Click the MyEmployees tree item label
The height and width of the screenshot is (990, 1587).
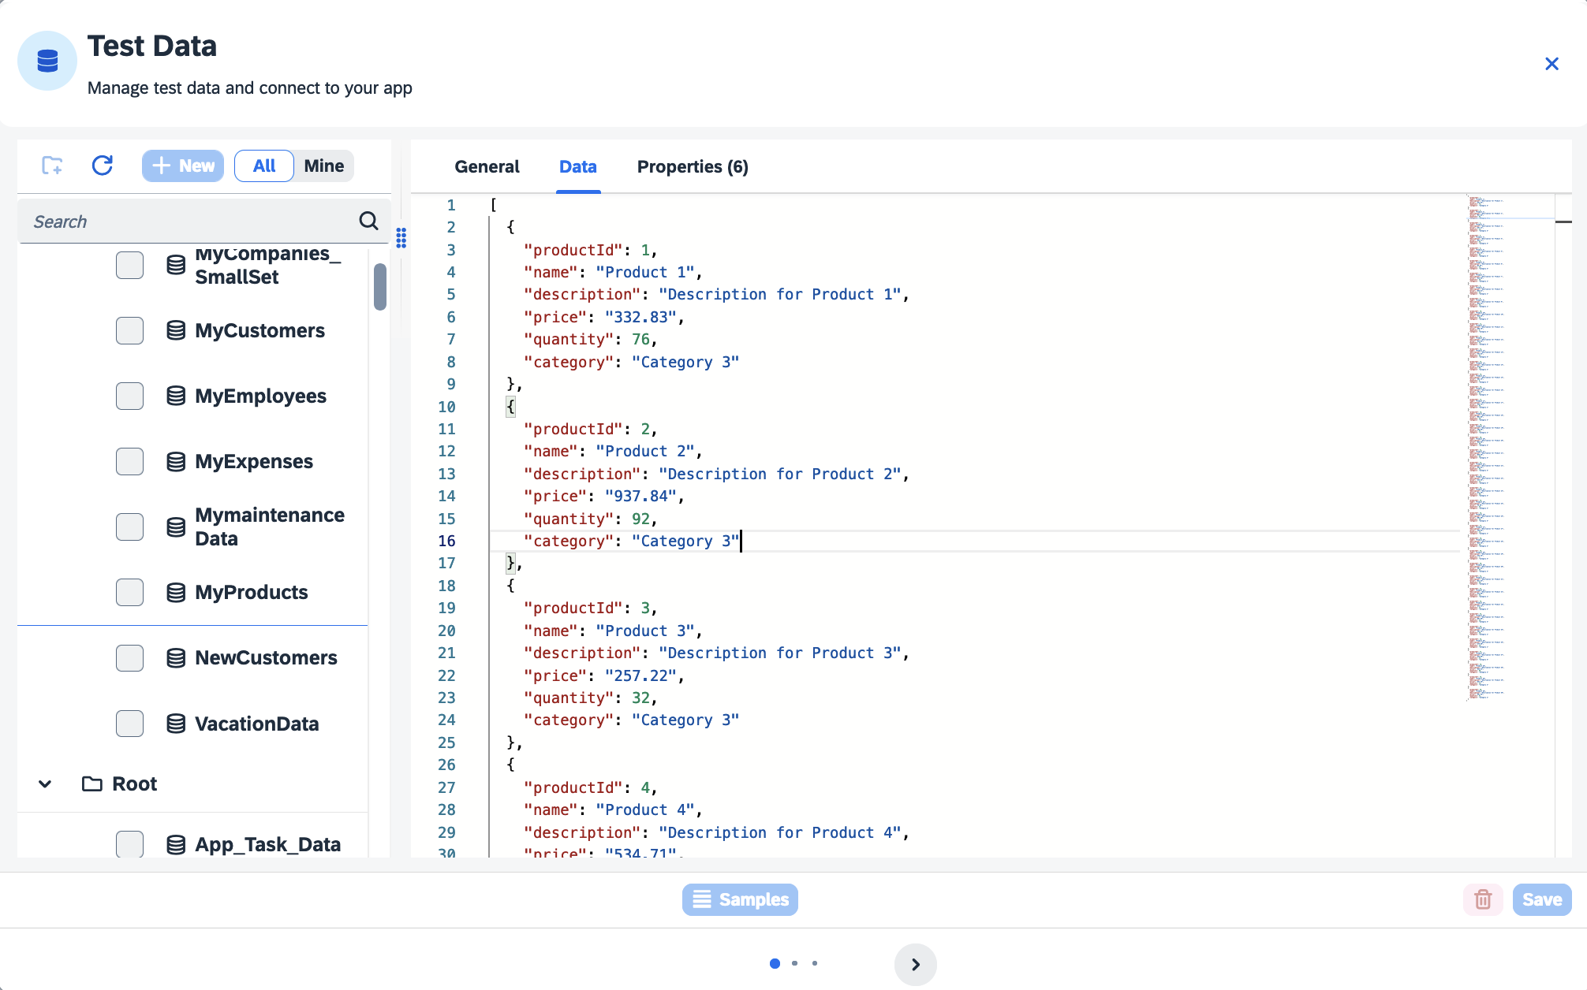pos(260,396)
